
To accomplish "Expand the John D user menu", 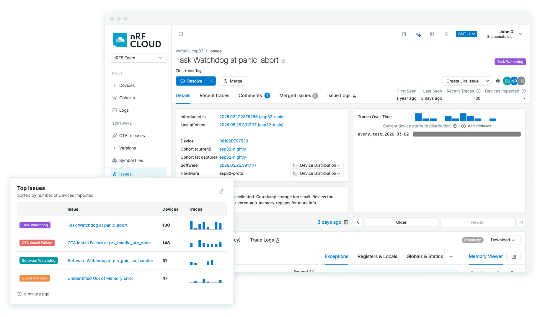I will coord(521,34).
